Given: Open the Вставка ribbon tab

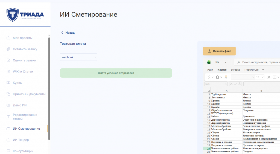Looking at the screenshot, I should coord(235,70).
